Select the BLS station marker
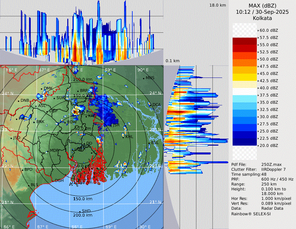296x229 pixels. [29, 185]
